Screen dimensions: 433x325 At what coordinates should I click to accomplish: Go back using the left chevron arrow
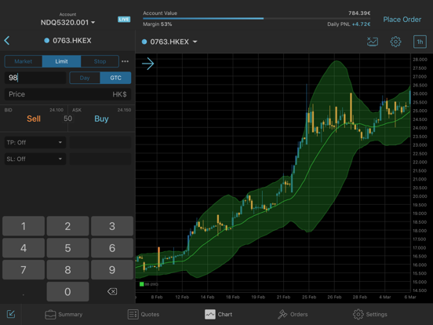click(7, 41)
